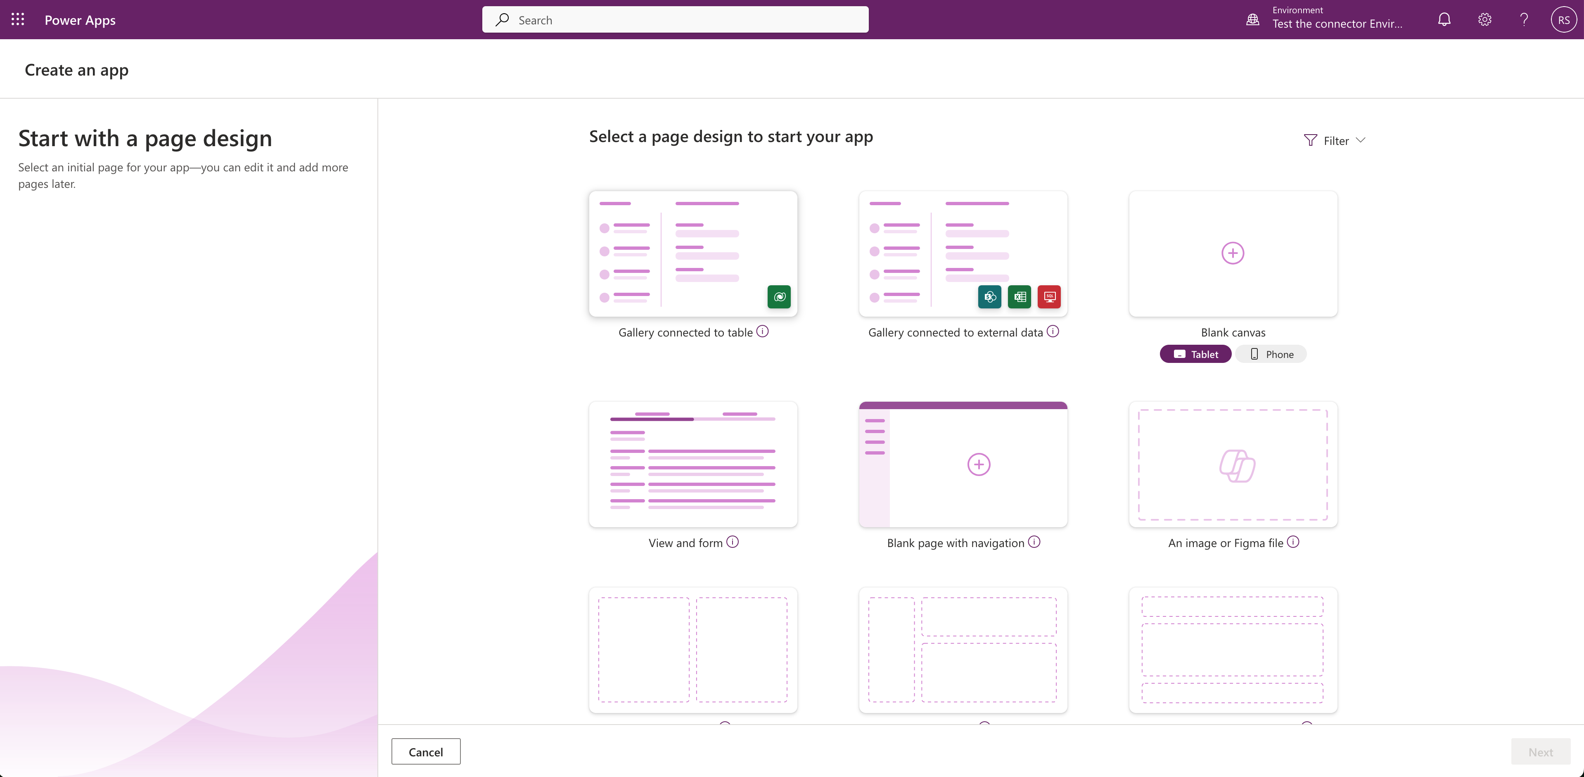Show info for Blank page with navigation
Image resolution: width=1584 pixels, height=777 pixels.
point(1034,542)
